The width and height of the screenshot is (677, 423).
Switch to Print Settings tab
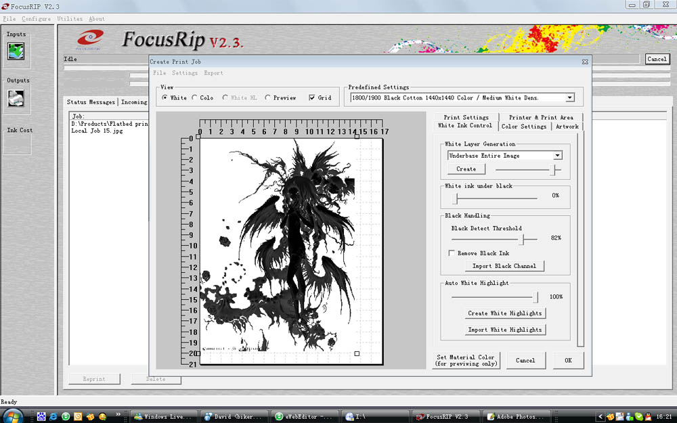(x=466, y=117)
